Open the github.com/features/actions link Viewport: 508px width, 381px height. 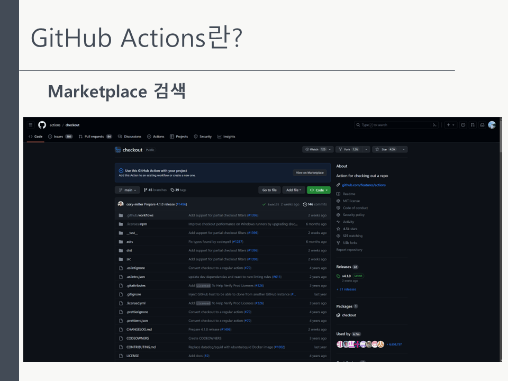[x=364, y=185]
